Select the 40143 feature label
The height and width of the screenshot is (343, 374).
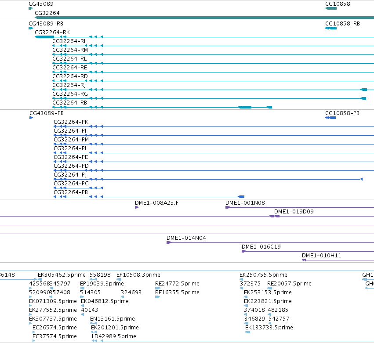pos(90,310)
